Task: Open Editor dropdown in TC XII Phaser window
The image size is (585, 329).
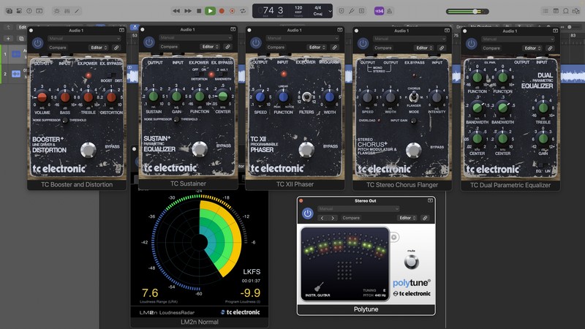Action: pyautogui.click(x=315, y=47)
